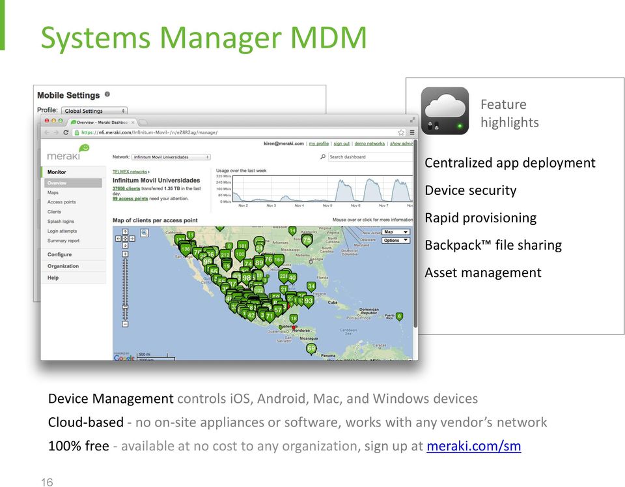
Task: Click the browser back arrow
Action: click(47, 132)
